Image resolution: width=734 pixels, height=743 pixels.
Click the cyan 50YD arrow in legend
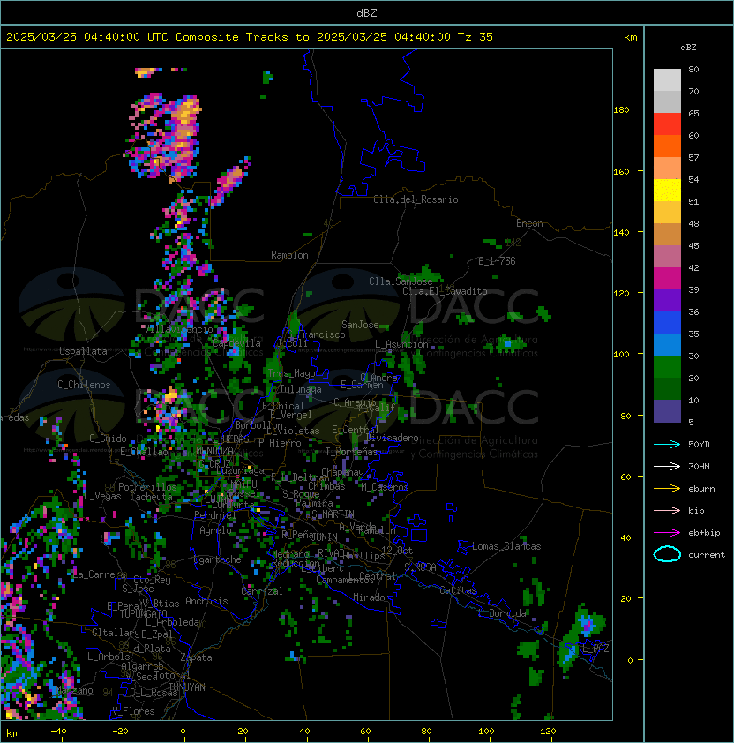667,445
